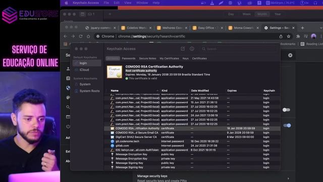Image resolution: width=323 pixels, height=182 pixels.
Task: Bookmark this page with the star icon
Action: (x=289, y=36)
